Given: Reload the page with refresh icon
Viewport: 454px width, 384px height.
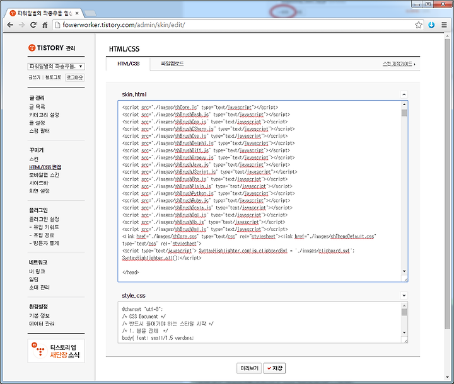Looking at the screenshot, I should tap(33, 25).
